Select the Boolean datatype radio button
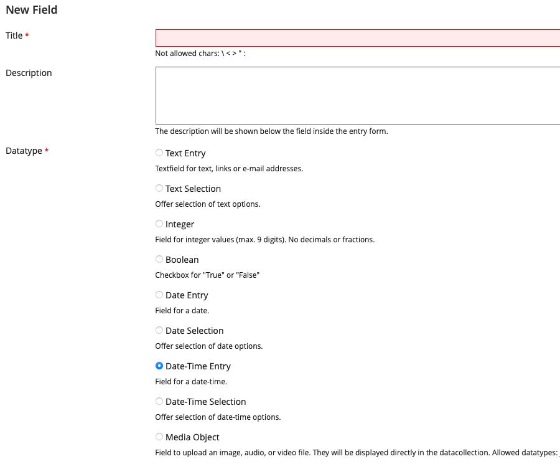This screenshot has height=464, width=560. point(159,259)
